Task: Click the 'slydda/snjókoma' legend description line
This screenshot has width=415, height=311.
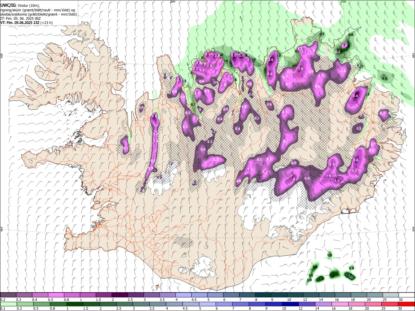Action: coord(39,14)
